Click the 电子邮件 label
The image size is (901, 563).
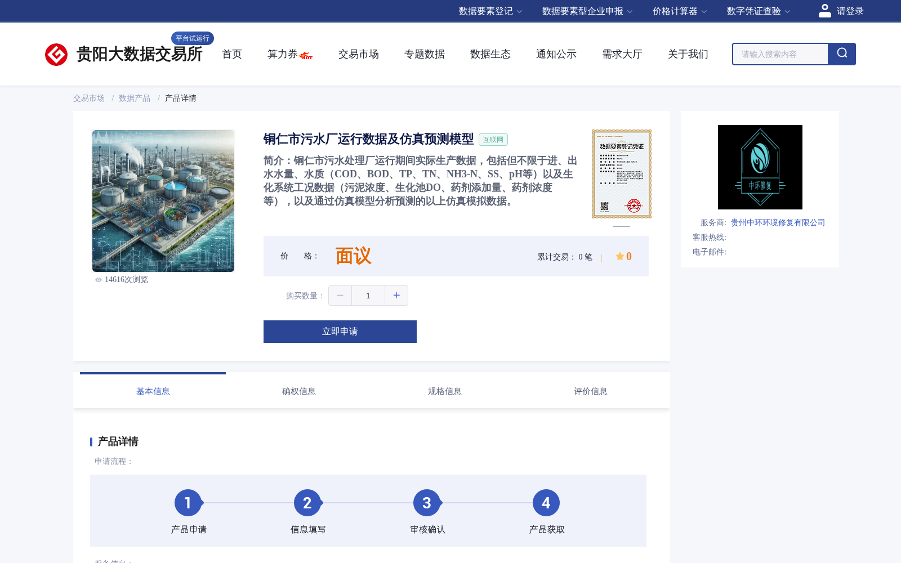pyautogui.click(x=710, y=252)
